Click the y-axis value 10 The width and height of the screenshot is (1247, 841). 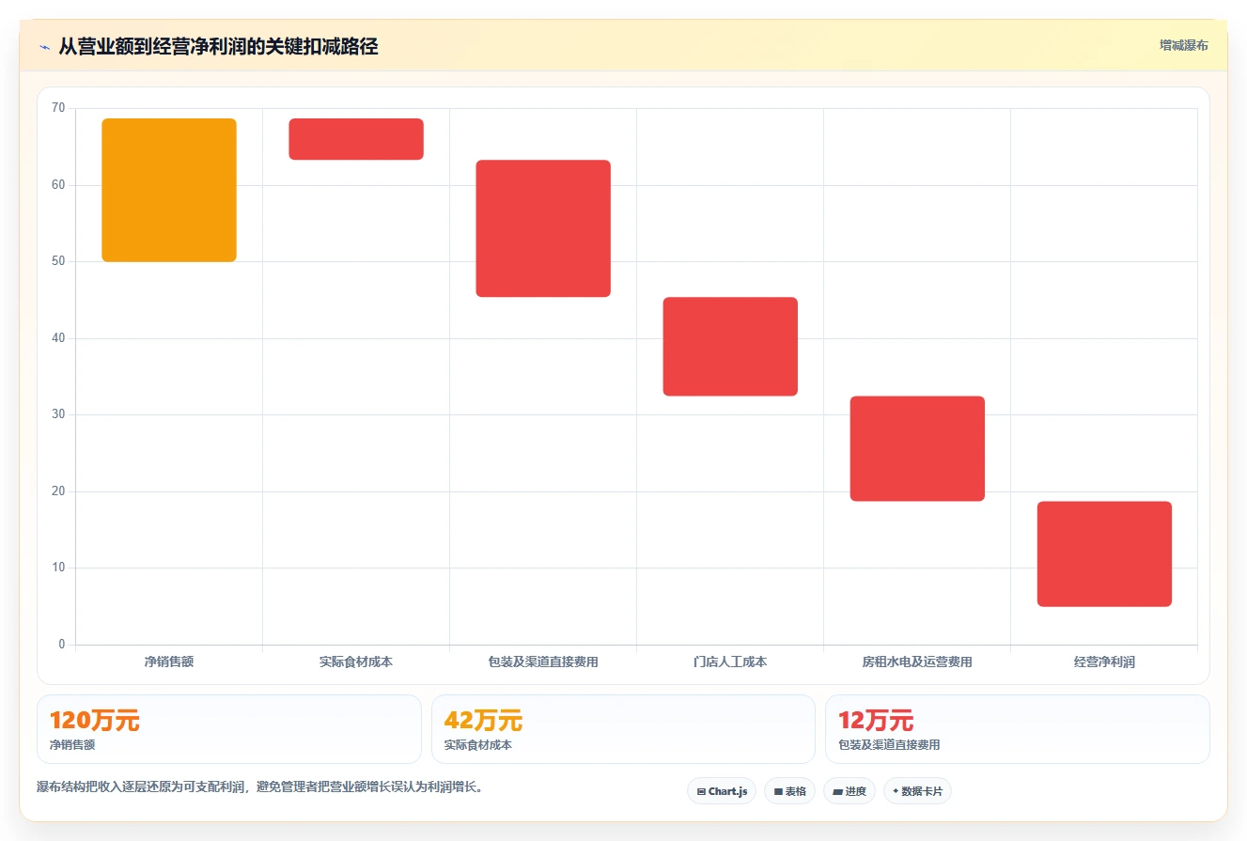coord(58,568)
